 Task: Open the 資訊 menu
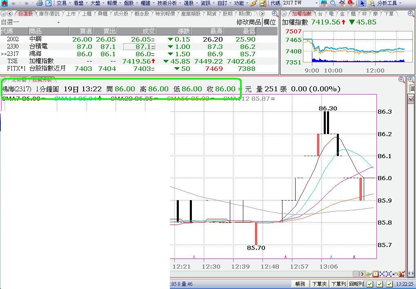point(208,3)
